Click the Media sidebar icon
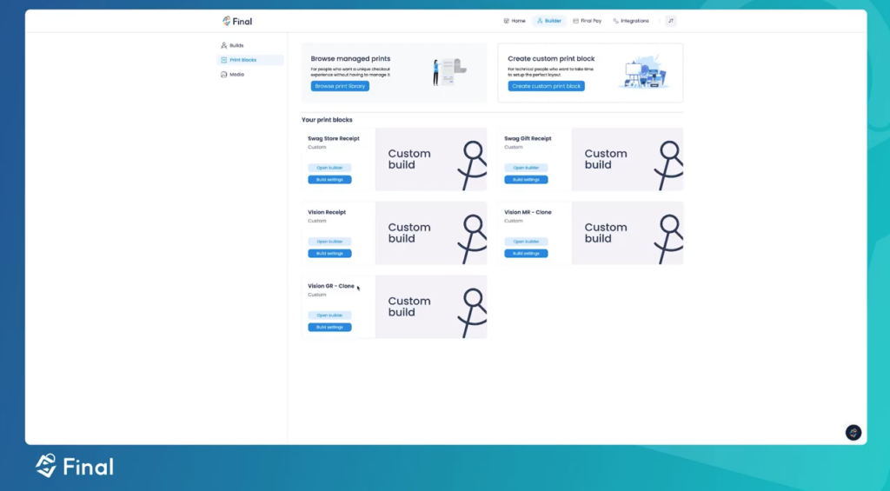The height and width of the screenshot is (491, 890). (223, 75)
